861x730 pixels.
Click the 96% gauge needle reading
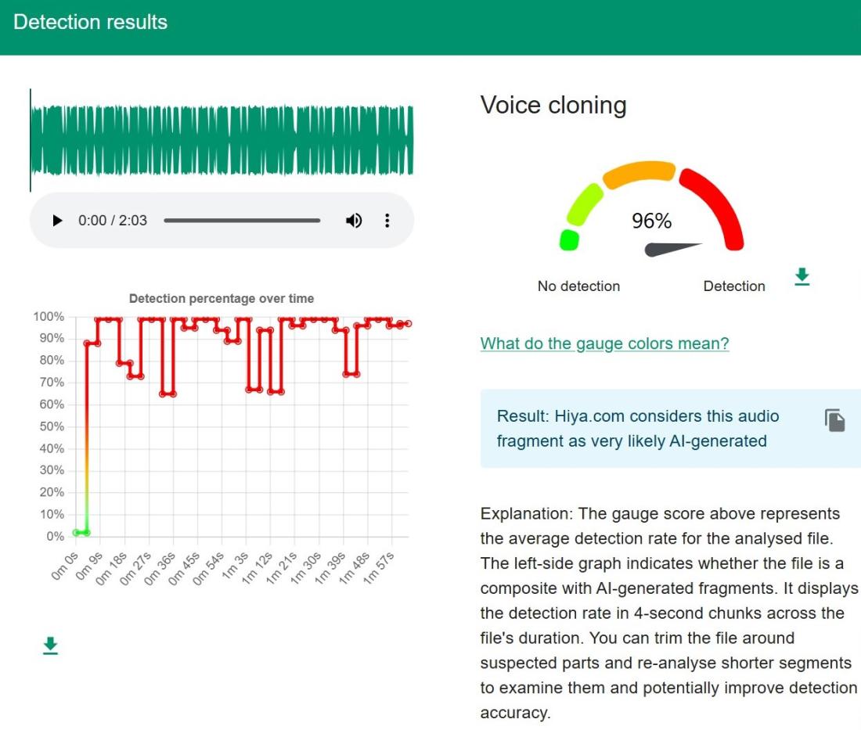click(x=651, y=221)
